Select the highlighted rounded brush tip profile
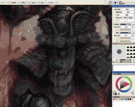The image size is (135, 107). pyautogui.click(x=128, y=50)
